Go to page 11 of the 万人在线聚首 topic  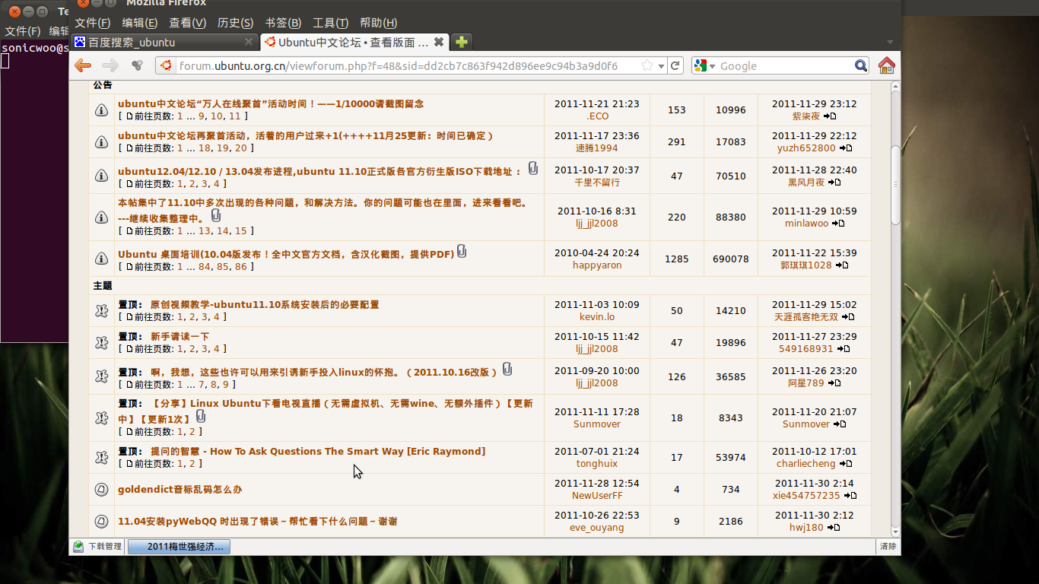tap(234, 116)
